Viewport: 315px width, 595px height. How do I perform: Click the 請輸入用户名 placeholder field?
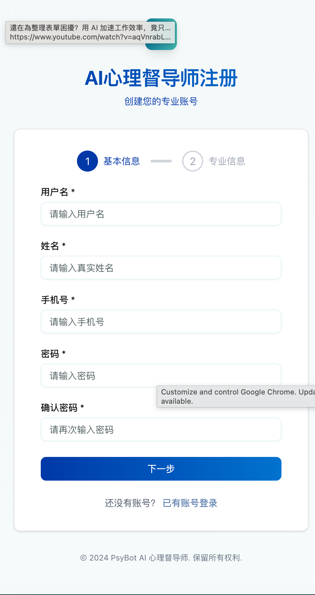tap(161, 214)
